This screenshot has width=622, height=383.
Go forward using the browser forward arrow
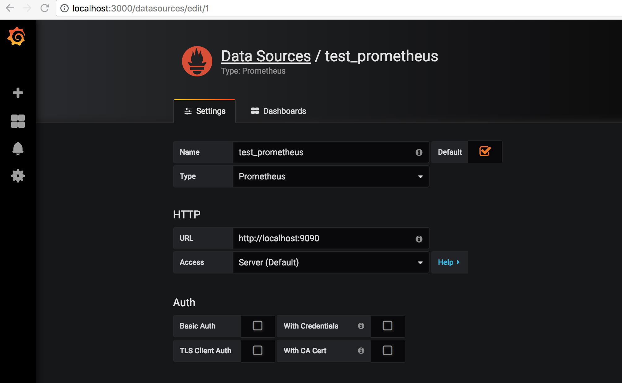28,8
